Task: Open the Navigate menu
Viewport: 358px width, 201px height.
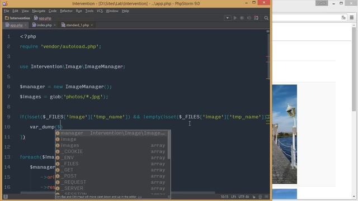Action: click(x=39, y=11)
